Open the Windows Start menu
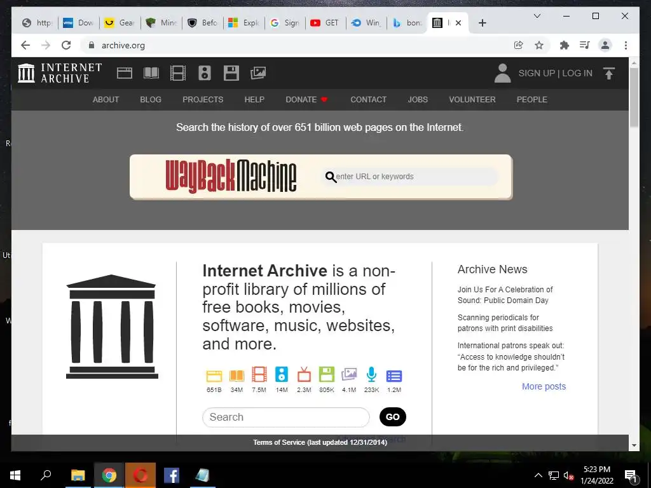Image resolution: width=651 pixels, height=488 pixels. pos(15,475)
